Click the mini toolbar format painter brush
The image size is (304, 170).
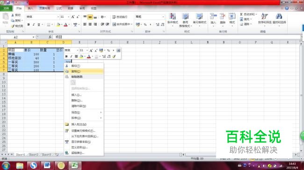[x=114, y=56]
